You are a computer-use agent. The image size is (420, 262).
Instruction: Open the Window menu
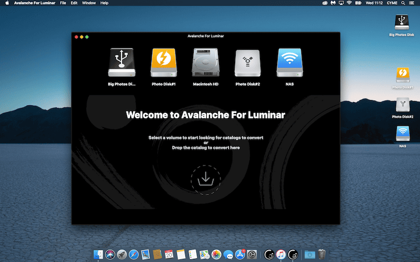click(x=89, y=3)
